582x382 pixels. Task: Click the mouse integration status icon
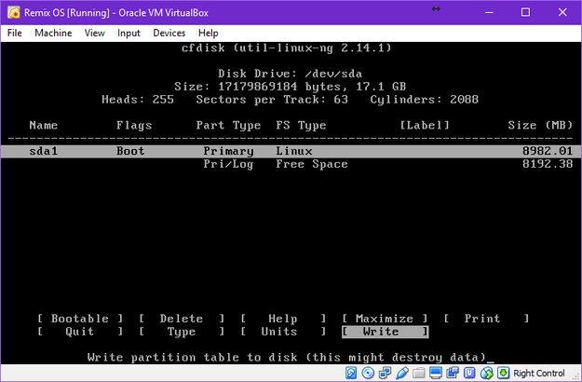[x=487, y=373]
